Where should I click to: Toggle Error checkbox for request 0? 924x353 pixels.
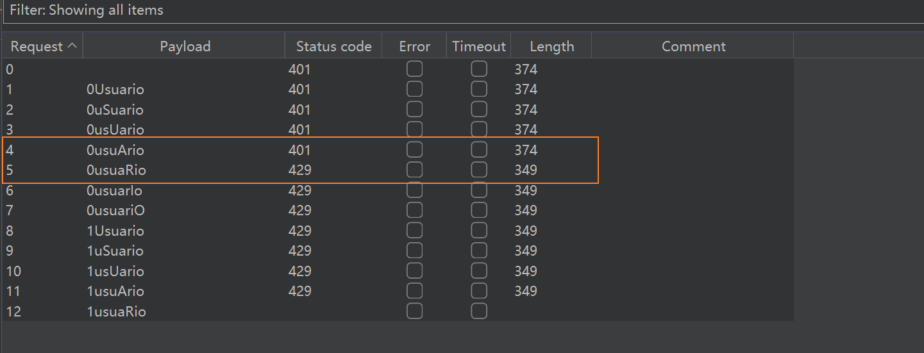[x=415, y=69]
